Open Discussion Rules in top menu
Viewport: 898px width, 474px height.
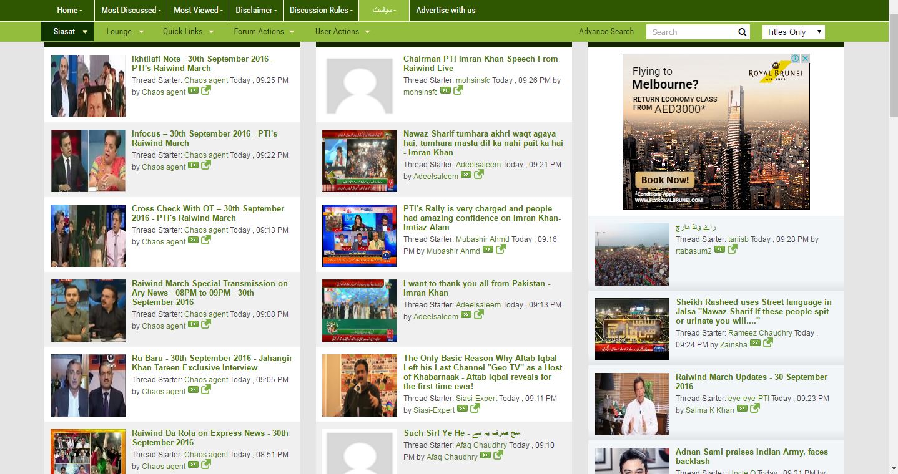(x=321, y=10)
